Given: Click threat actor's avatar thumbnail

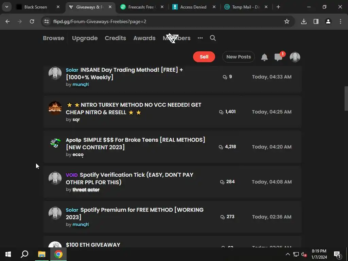Looking at the screenshot, I should (x=55, y=178).
